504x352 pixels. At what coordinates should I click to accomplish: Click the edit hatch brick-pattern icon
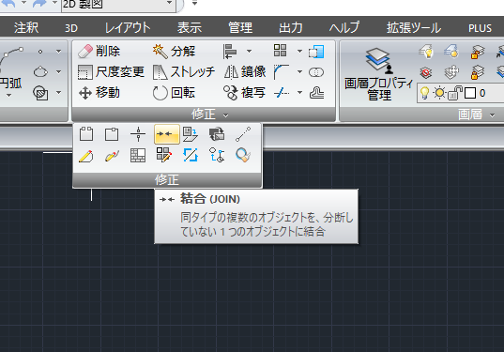tap(138, 156)
